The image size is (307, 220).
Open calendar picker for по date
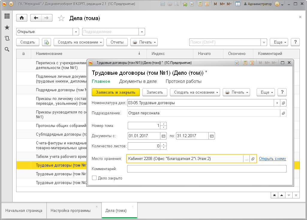pos(212,136)
